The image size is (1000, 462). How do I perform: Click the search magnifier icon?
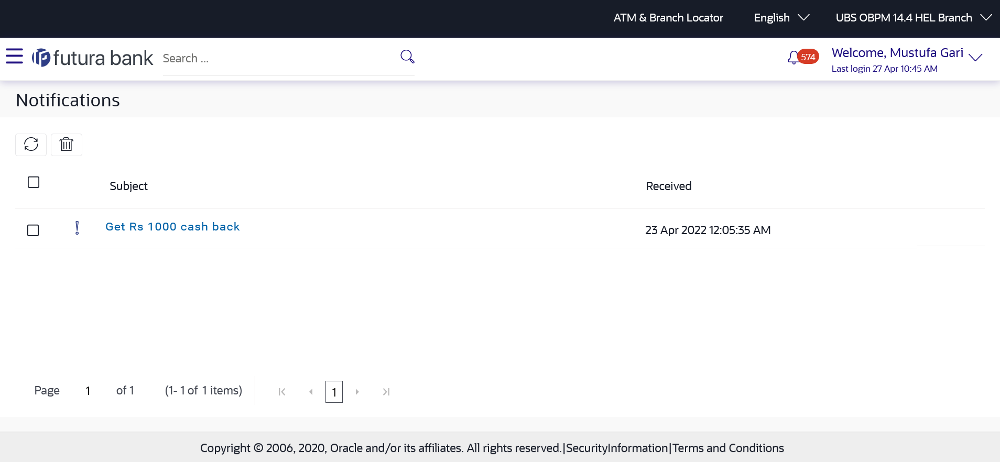(407, 57)
